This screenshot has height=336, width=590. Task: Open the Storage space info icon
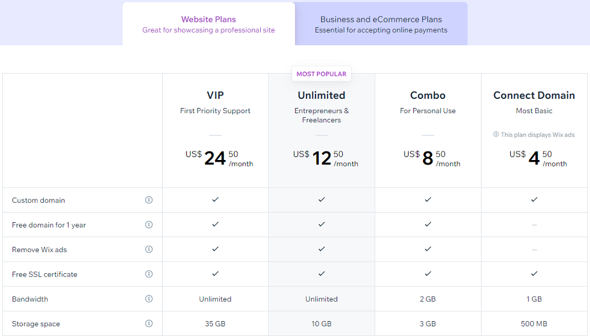click(x=149, y=323)
